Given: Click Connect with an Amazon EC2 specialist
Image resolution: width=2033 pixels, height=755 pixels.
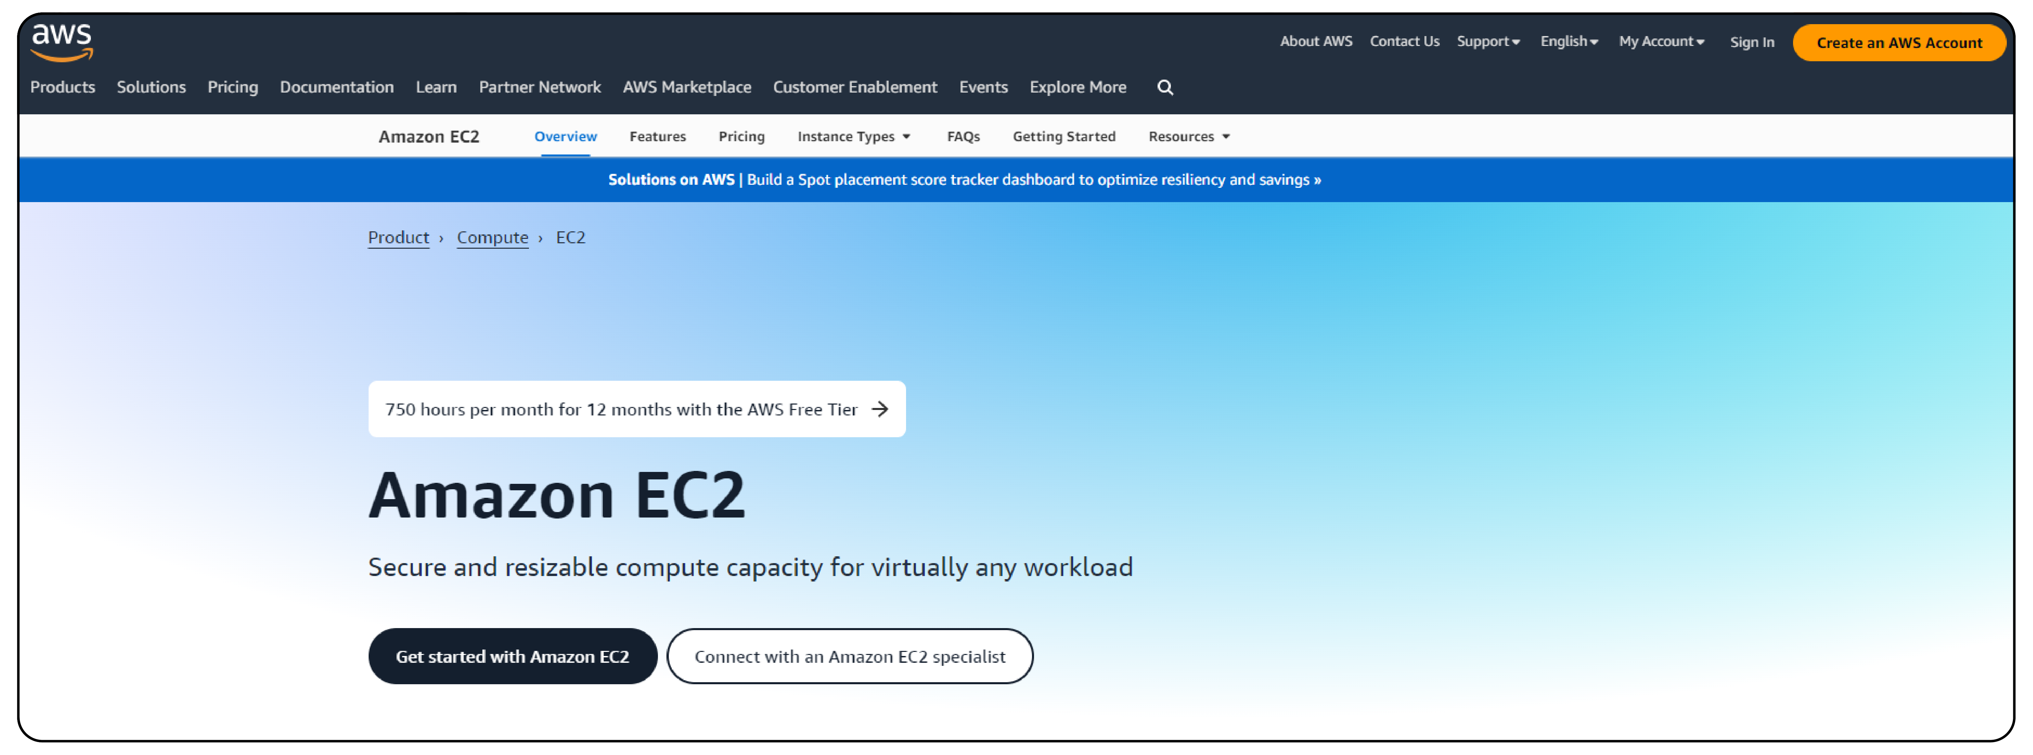Looking at the screenshot, I should (849, 656).
